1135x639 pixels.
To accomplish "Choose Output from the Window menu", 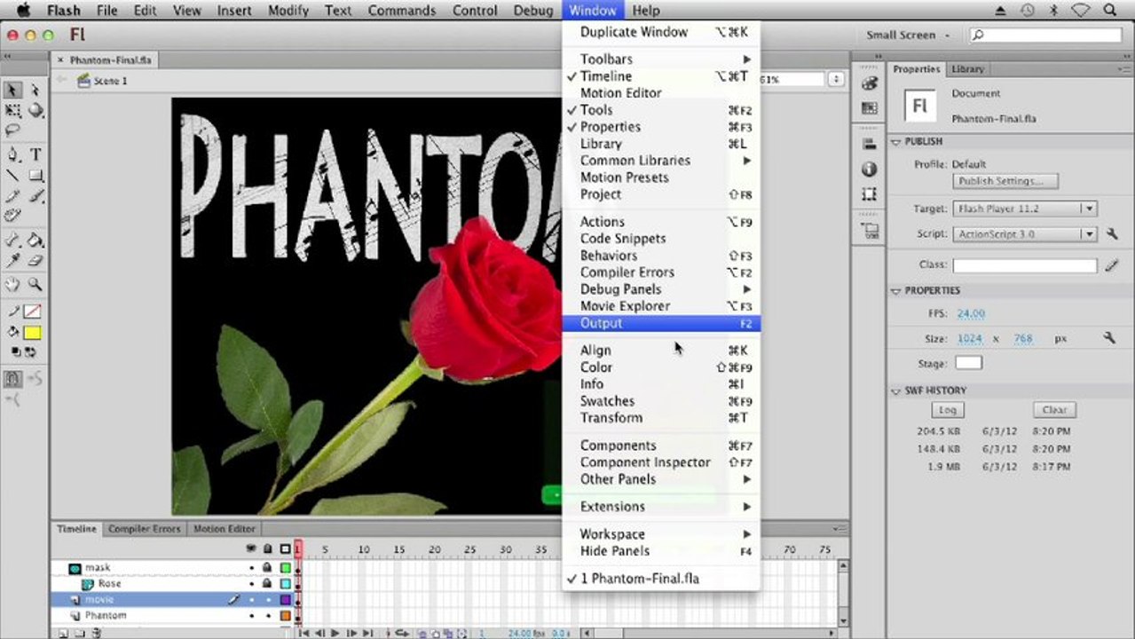I will click(661, 323).
